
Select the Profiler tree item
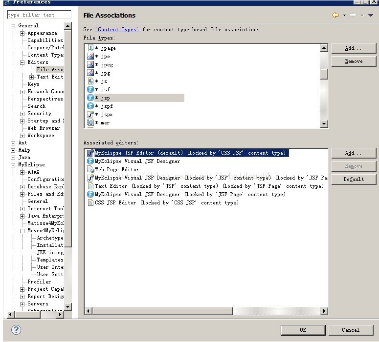coord(39,282)
